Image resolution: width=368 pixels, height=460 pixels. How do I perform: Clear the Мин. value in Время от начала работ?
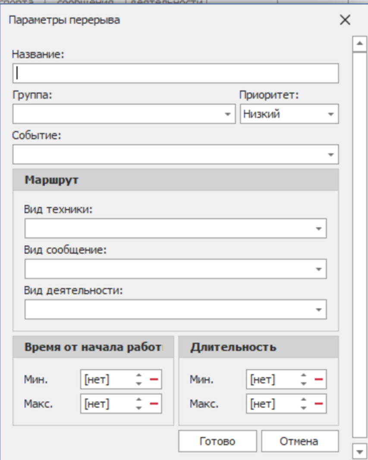[x=154, y=380]
